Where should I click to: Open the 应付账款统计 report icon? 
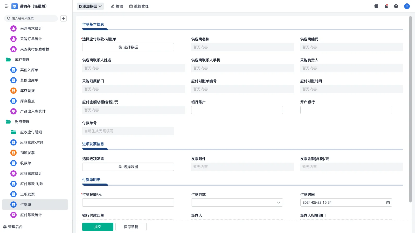[x=13, y=215]
